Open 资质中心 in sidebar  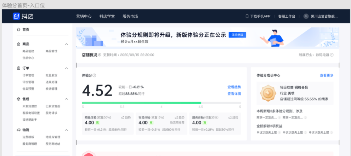[x=28, y=58]
